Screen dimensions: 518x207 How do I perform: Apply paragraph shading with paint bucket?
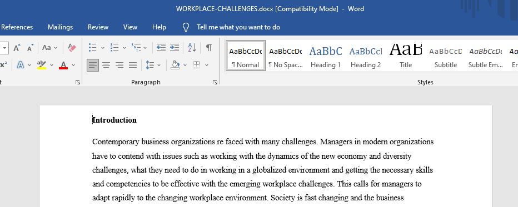point(175,65)
